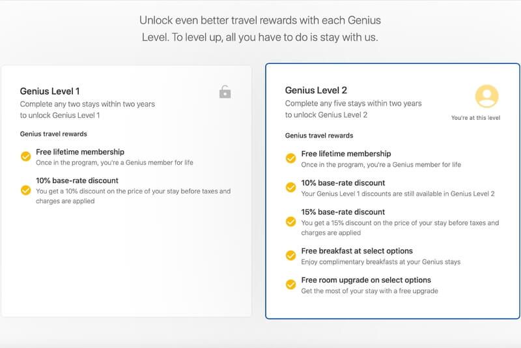Click 'Genius travel rewards' label in Level 1 card

[53, 134]
